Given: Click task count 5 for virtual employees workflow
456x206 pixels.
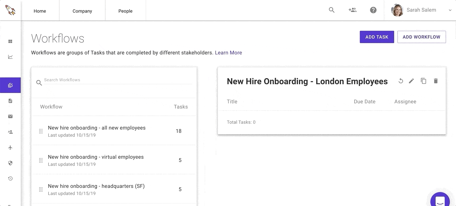Looking at the screenshot, I should click(x=180, y=160).
